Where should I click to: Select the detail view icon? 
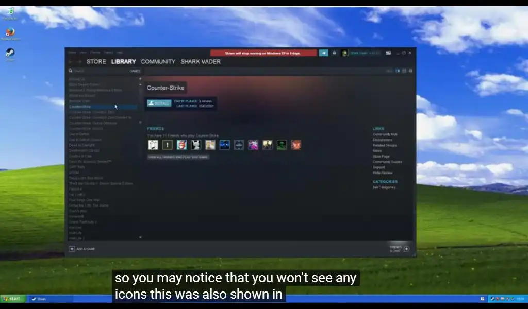(x=398, y=71)
